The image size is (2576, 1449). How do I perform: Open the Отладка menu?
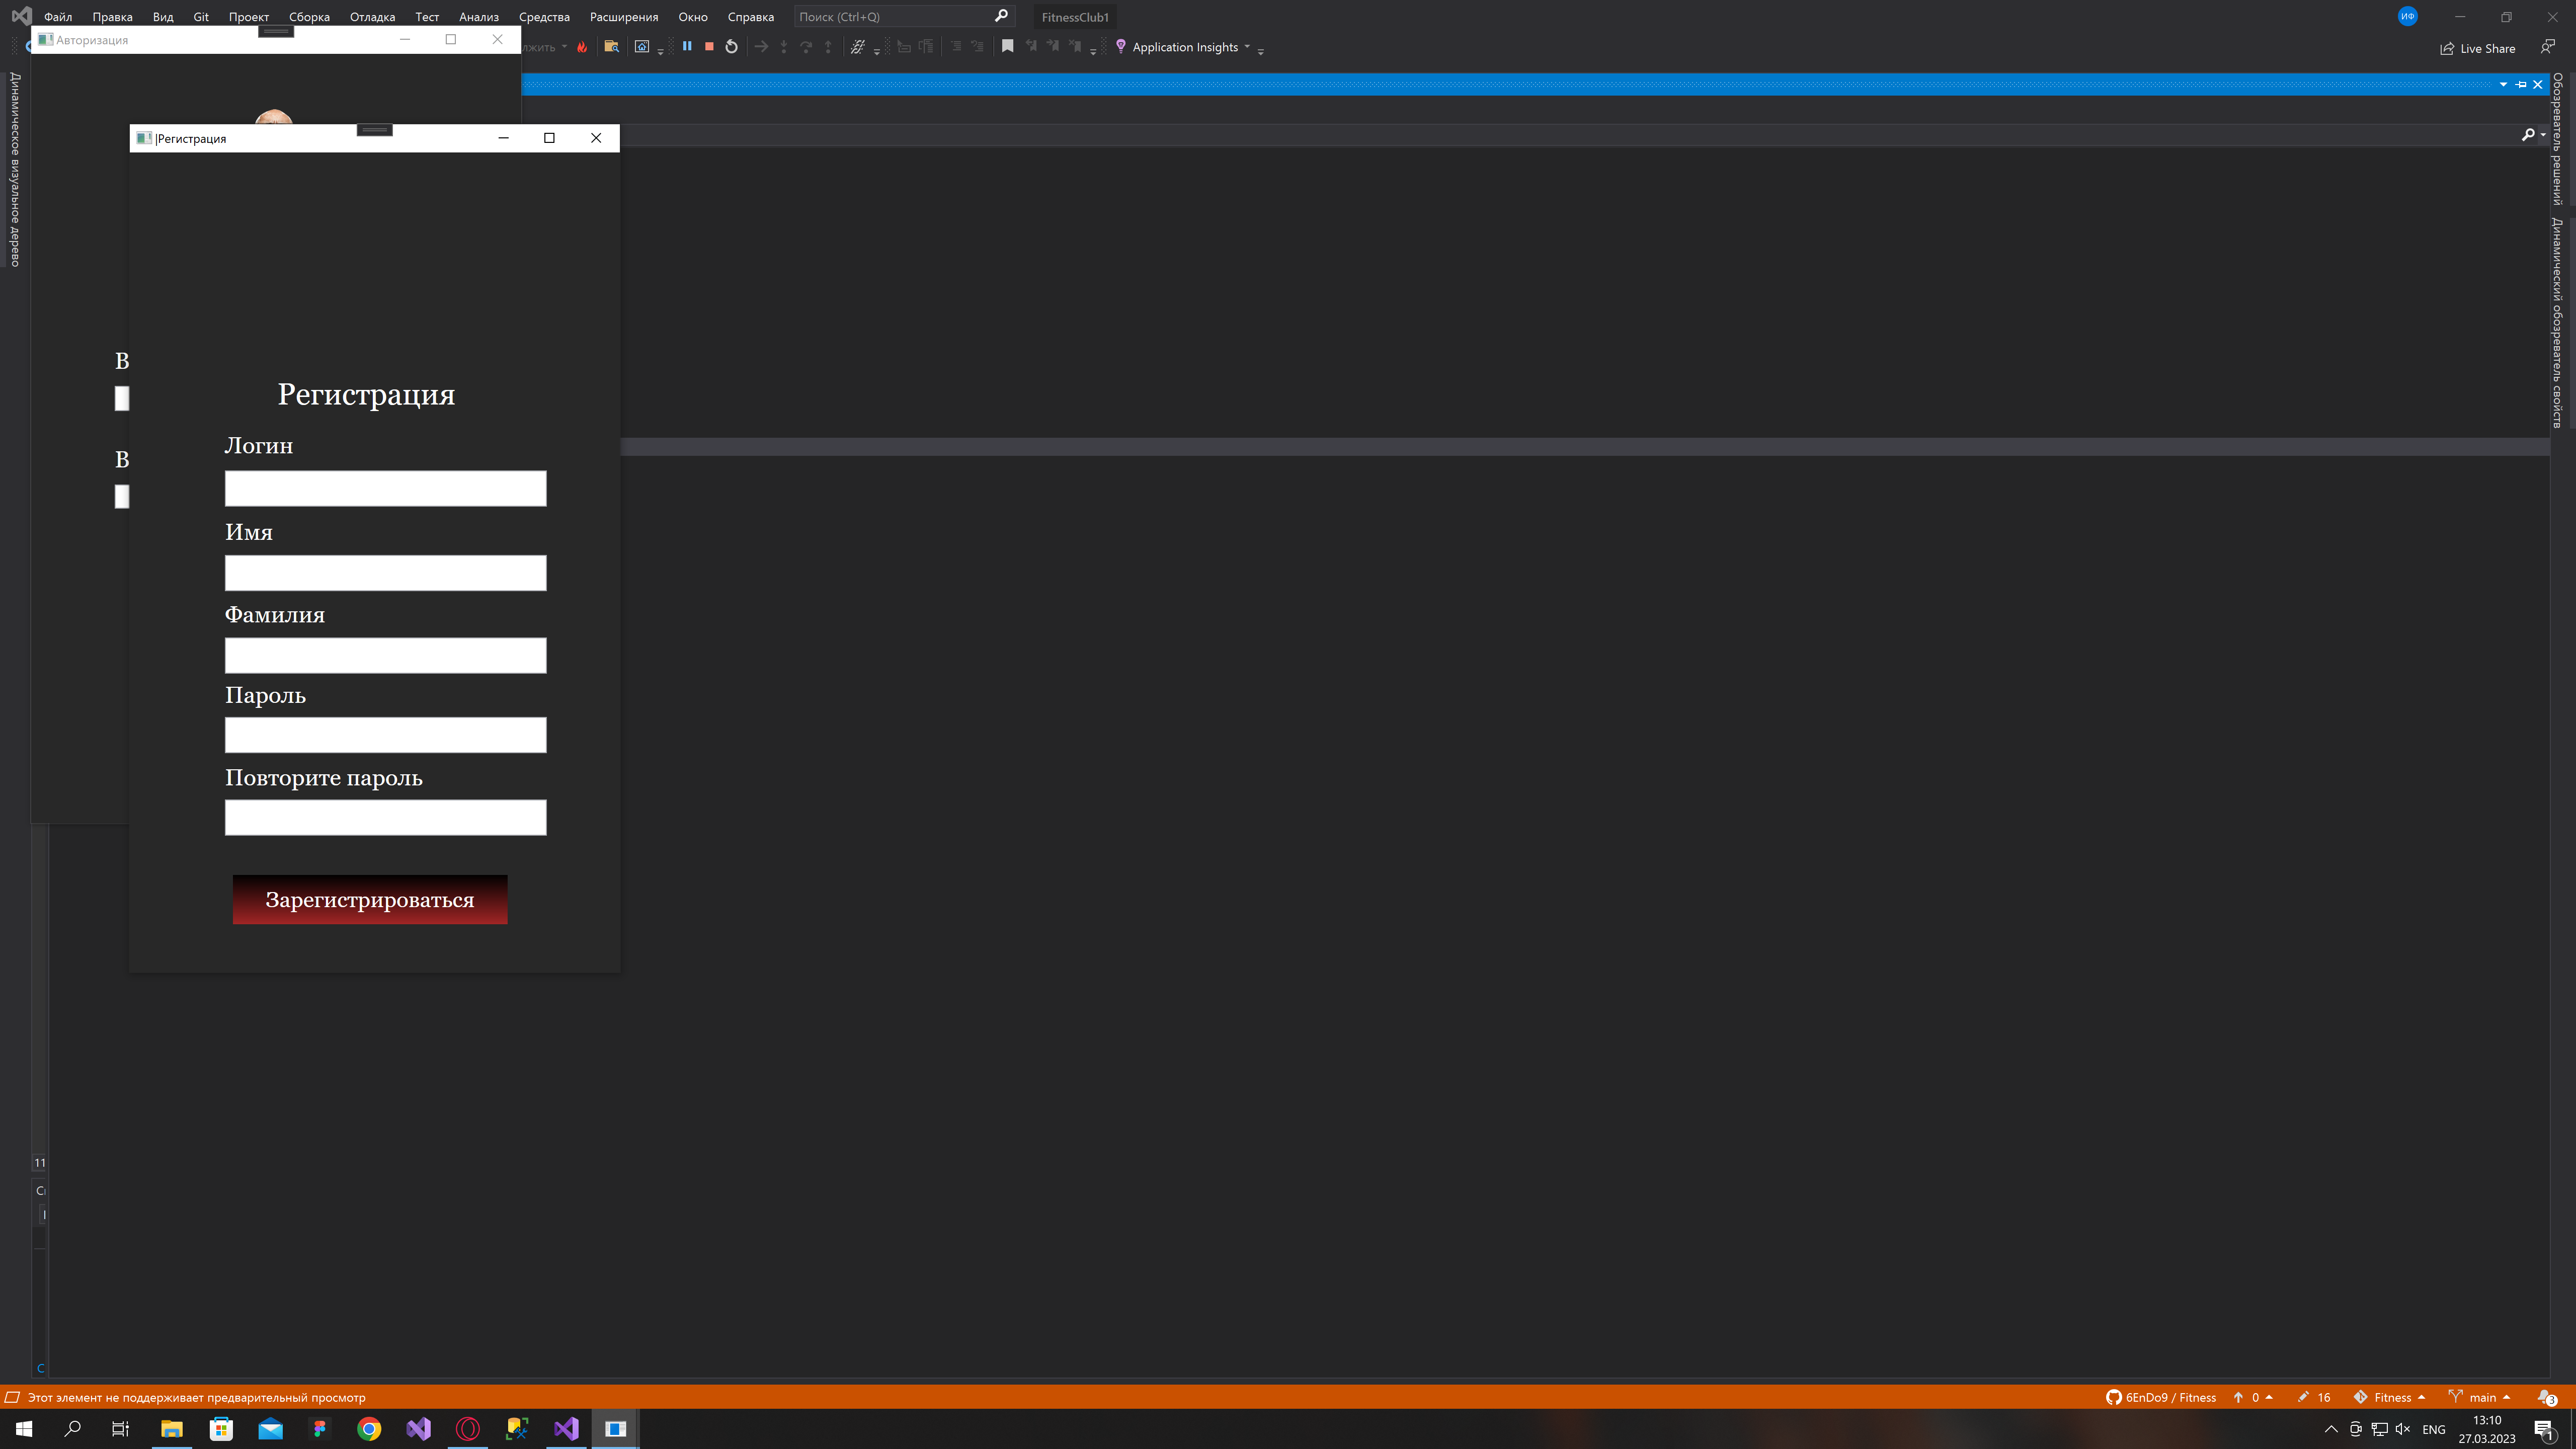coord(372,17)
